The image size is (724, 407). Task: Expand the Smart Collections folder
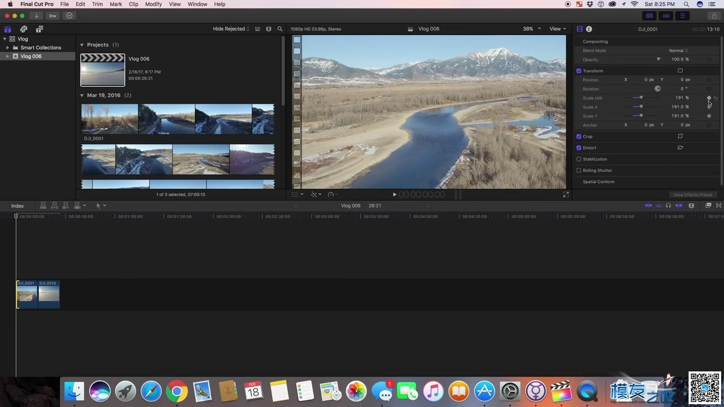[8, 47]
